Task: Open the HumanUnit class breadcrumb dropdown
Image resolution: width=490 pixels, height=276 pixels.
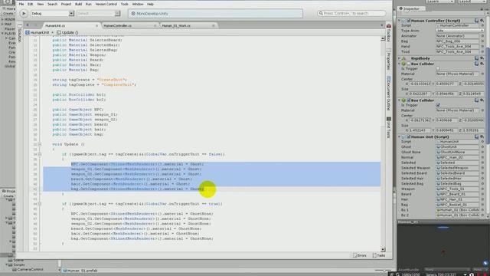Action: coord(39,32)
